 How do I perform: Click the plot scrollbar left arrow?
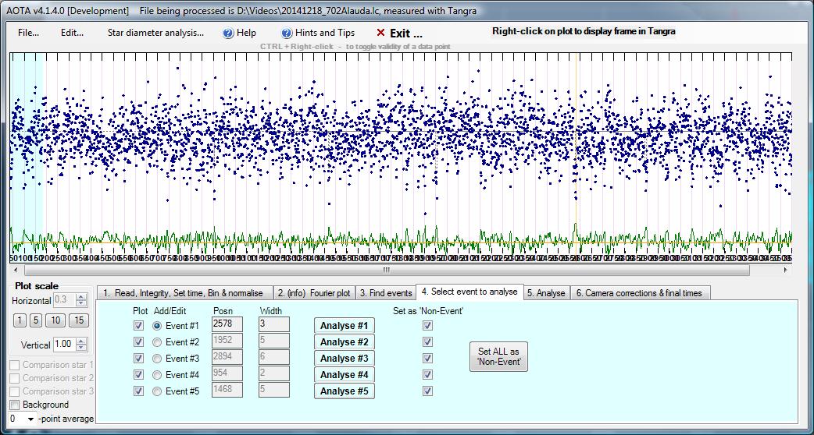(15, 271)
